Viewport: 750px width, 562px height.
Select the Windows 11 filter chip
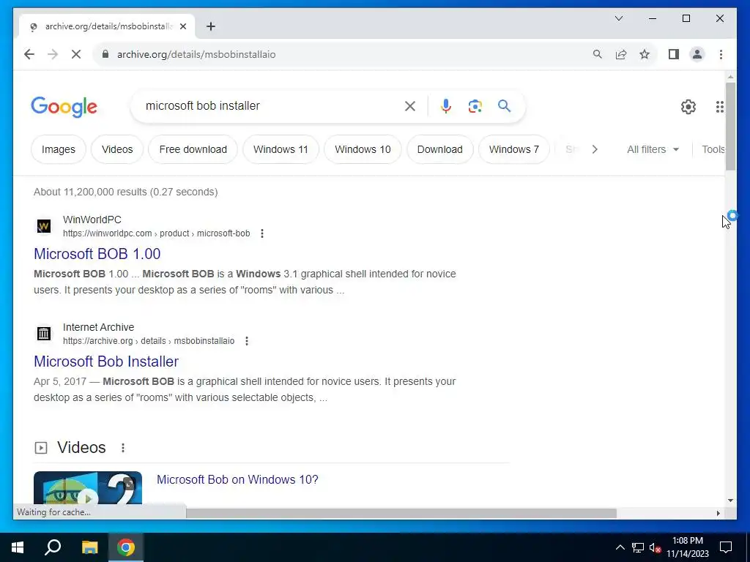coord(281,149)
